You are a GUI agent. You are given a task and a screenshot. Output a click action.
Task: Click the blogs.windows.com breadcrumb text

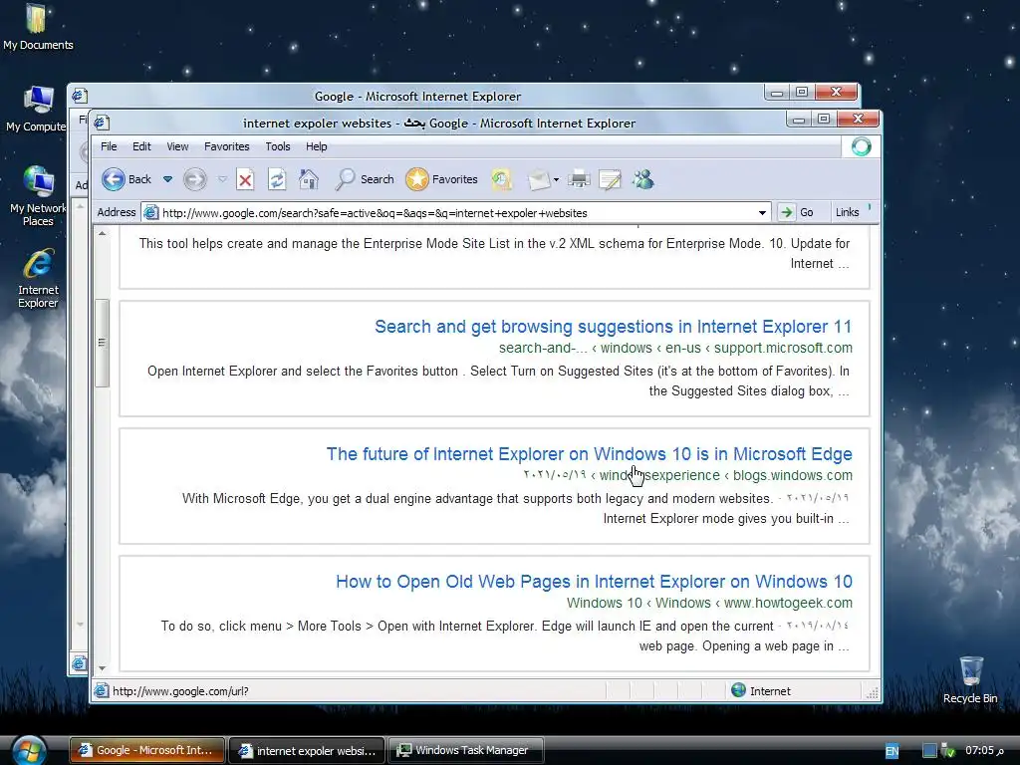[x=792, y=475]
